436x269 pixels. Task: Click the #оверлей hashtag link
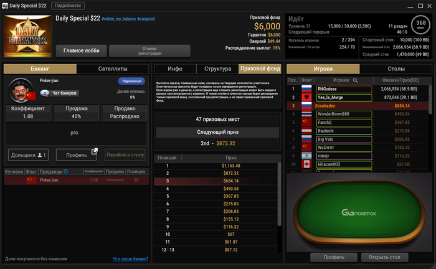point(146,19)
